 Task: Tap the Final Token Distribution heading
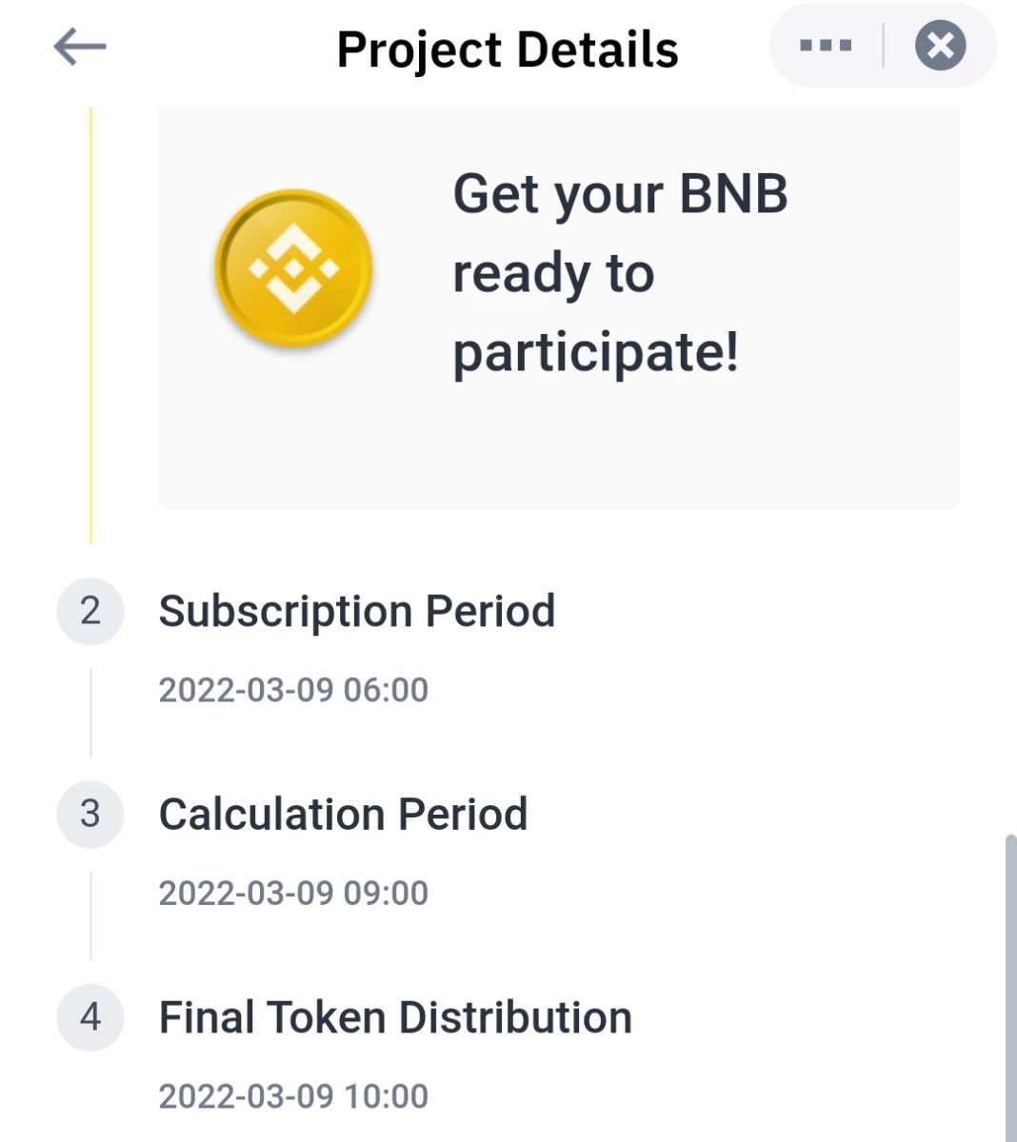tap(395, 1017)
